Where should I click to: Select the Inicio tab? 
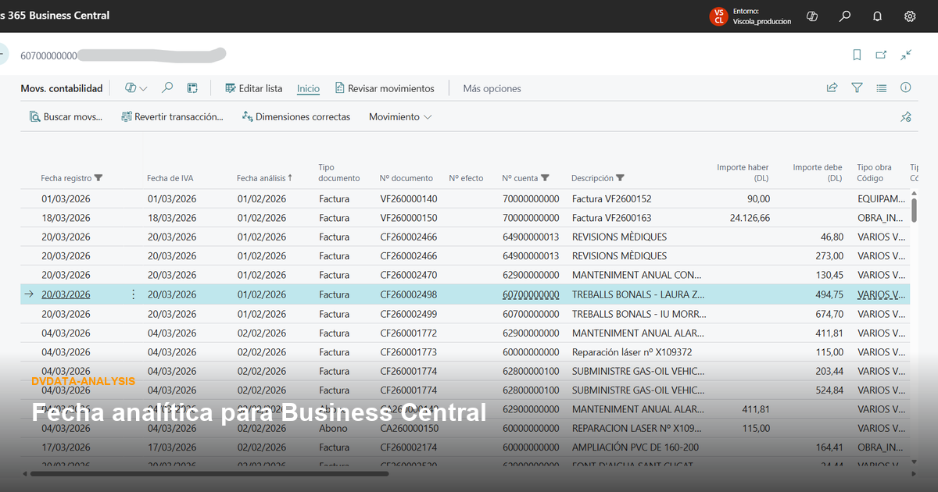pyautogui.click(x=308, y=89)
